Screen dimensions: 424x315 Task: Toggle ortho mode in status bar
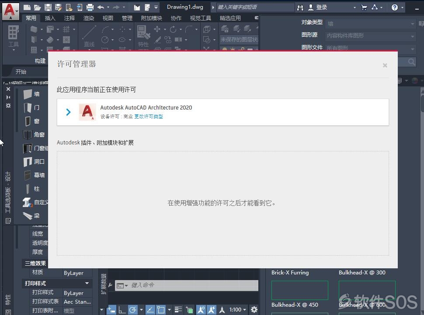122,310
